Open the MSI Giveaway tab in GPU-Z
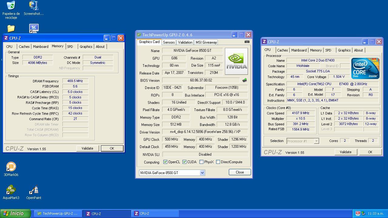The height and width of the screenshot is (218, 388). [x=206, y=42]
